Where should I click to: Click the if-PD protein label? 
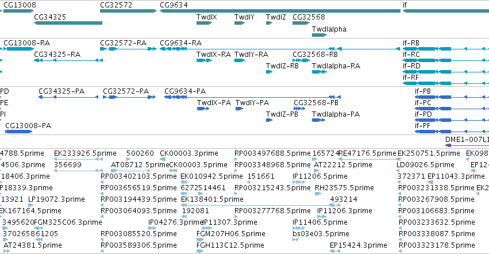422,114
